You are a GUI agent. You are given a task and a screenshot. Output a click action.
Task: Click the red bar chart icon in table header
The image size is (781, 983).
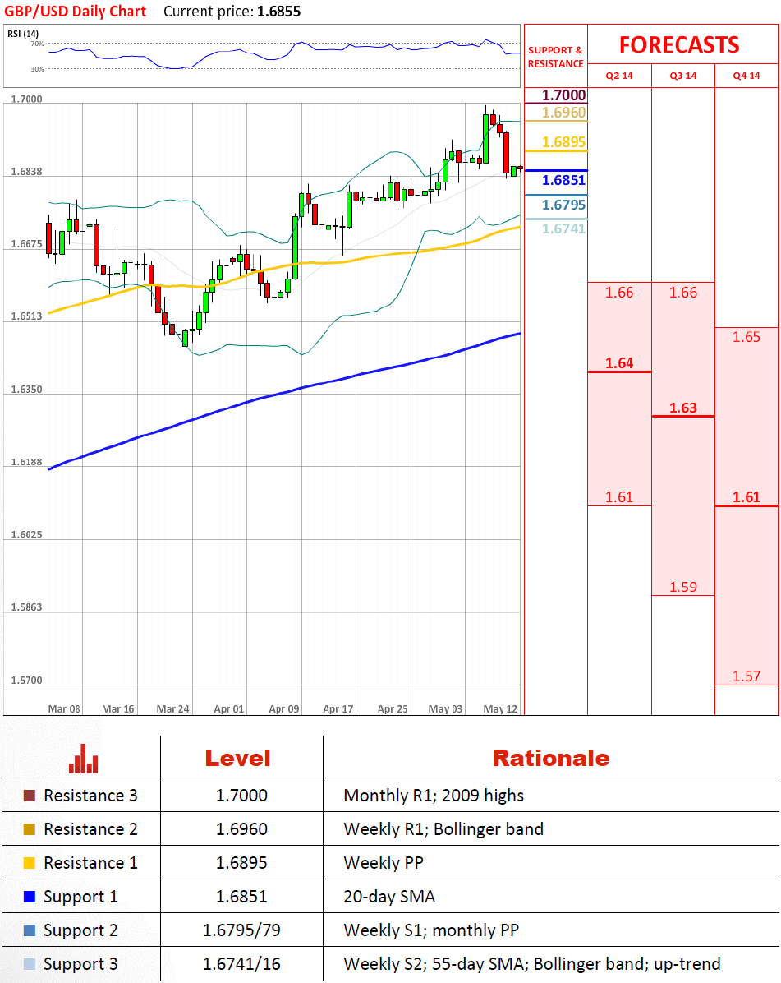tap(83, 759)
